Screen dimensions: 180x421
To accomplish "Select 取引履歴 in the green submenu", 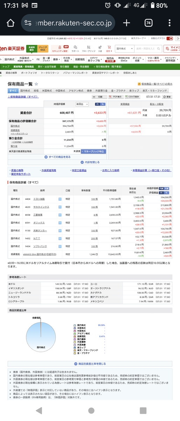I will tap(64, 67).
